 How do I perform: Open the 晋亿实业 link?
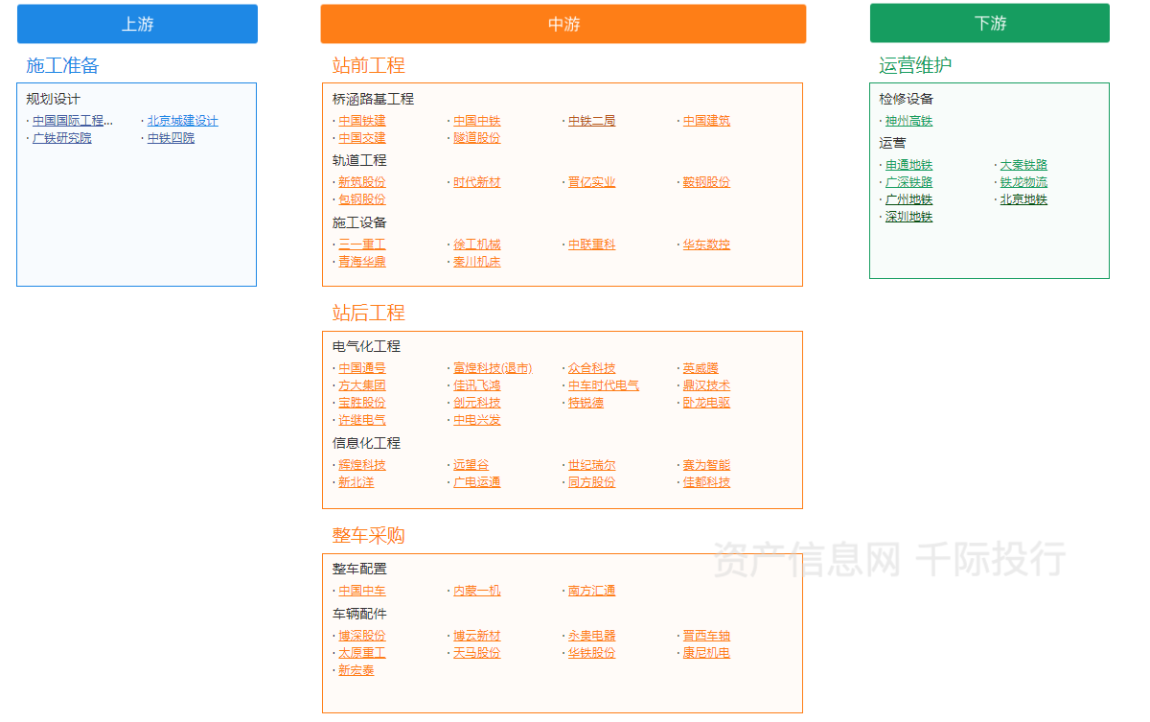(592, 182)
